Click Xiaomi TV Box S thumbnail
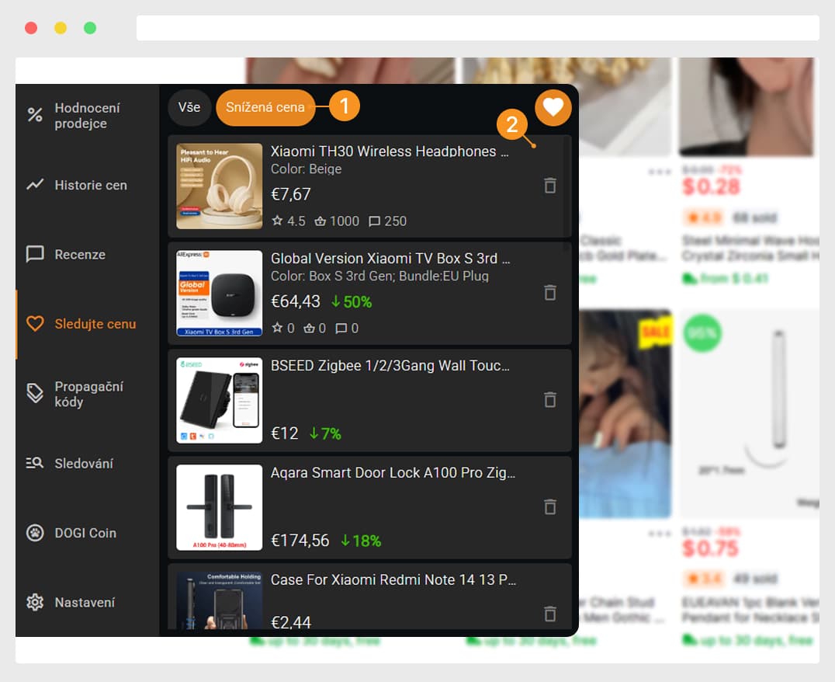The height and width of the screenshot is (682, 835). point(220,294)
